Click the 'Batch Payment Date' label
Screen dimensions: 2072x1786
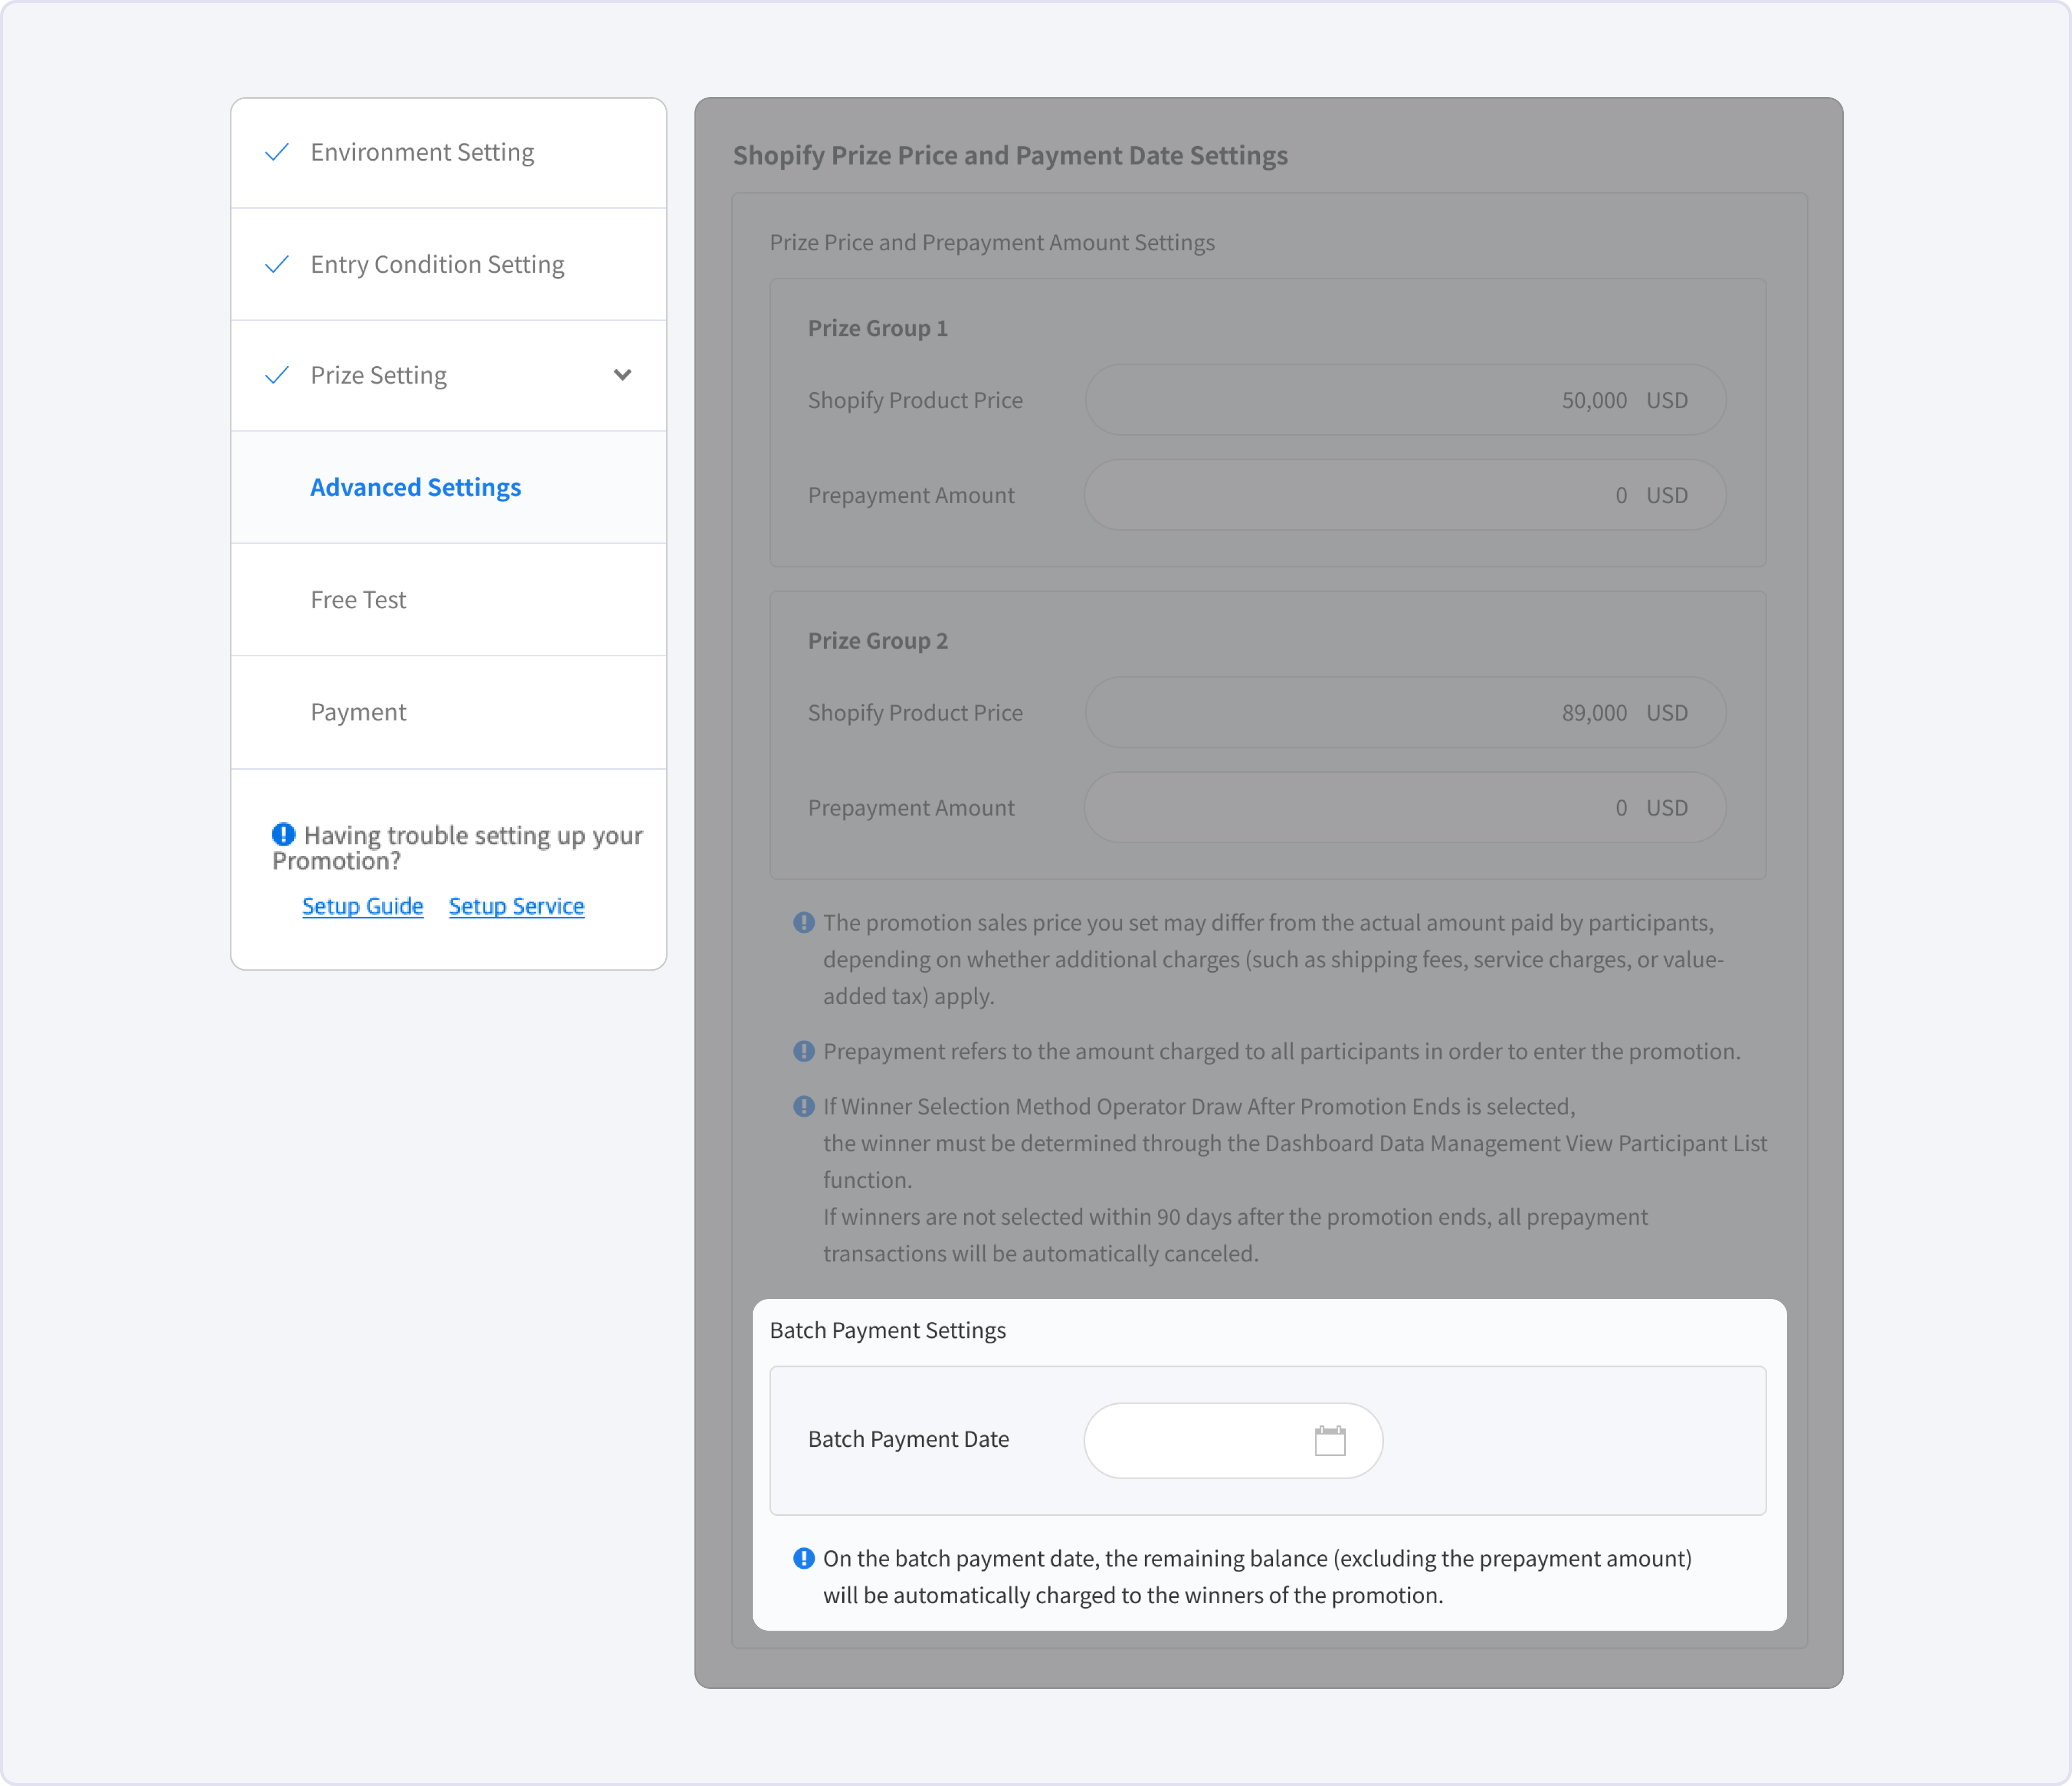(x=908, y=1439)
